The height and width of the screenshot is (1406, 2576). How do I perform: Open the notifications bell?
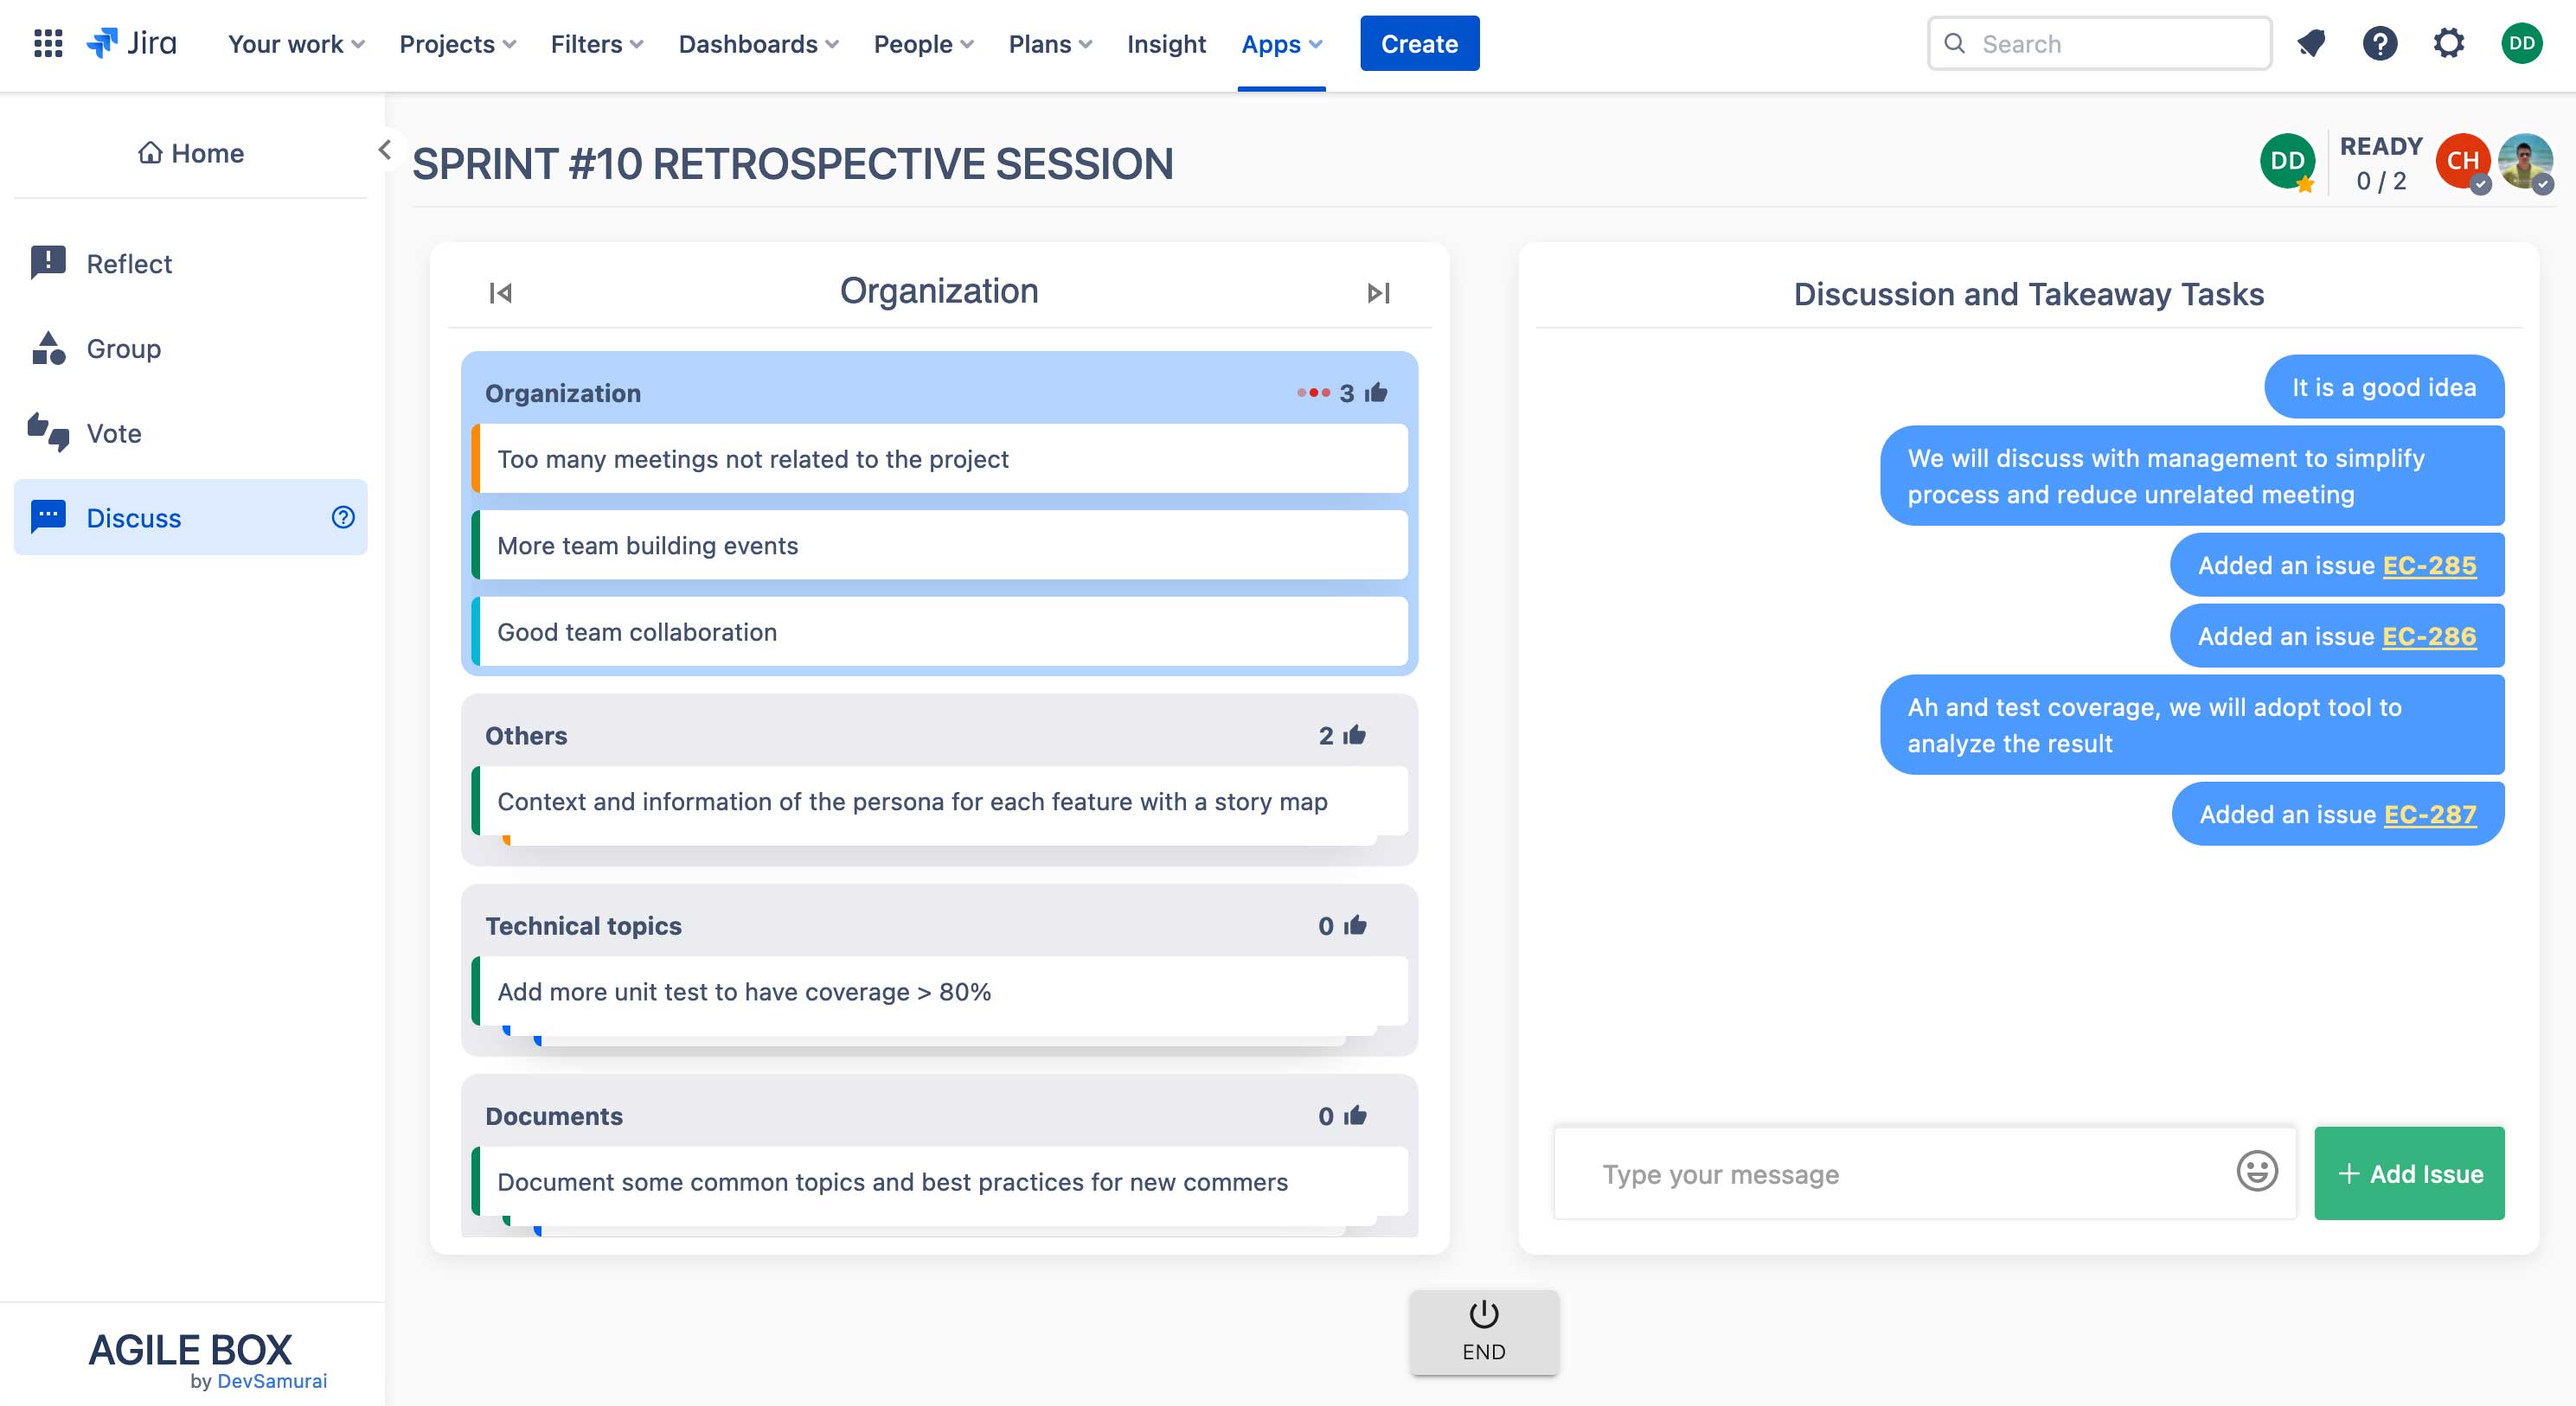[x=2311, y=43]
